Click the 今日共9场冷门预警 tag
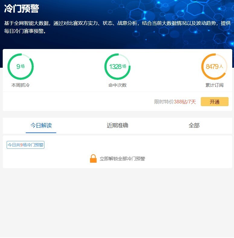 26,145
